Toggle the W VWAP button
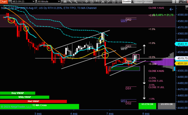 pyautogui.click(x=148, y=2)
